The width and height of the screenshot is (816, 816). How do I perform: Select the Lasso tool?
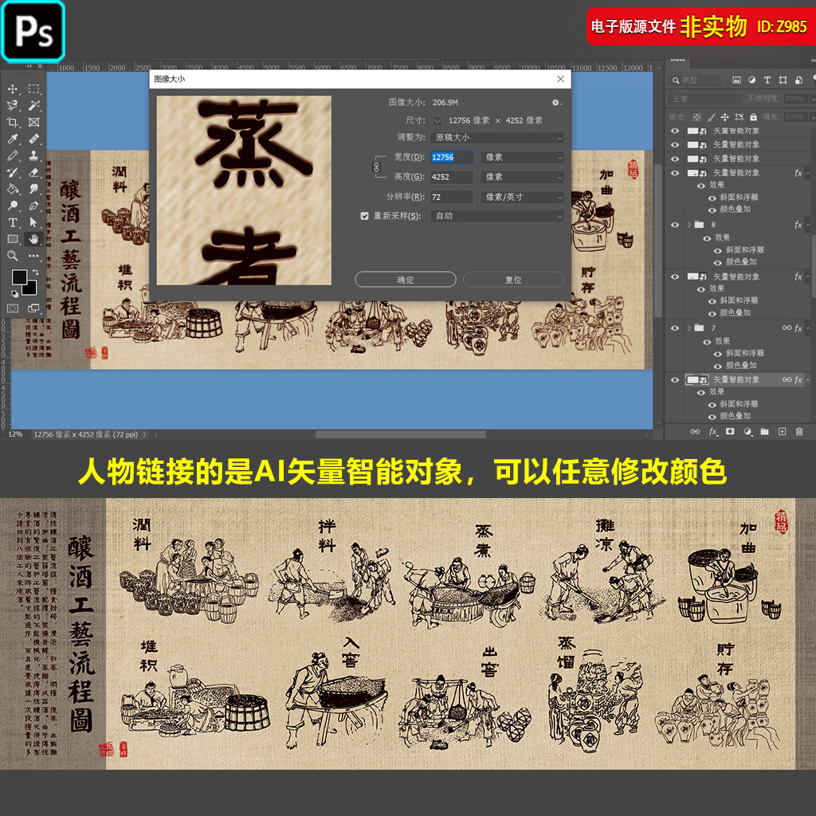(x=13, y=106)
